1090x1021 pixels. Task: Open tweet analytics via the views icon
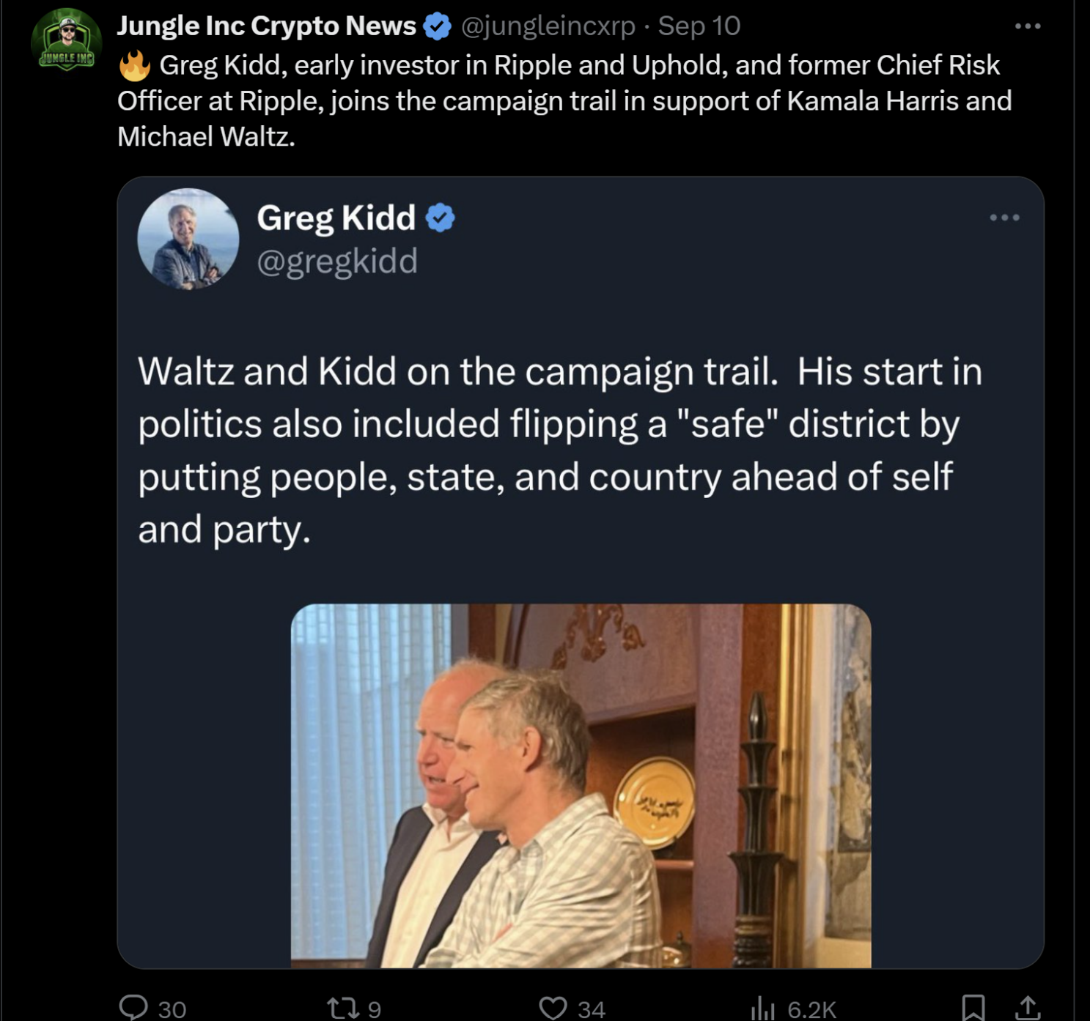pos(762,1009)
